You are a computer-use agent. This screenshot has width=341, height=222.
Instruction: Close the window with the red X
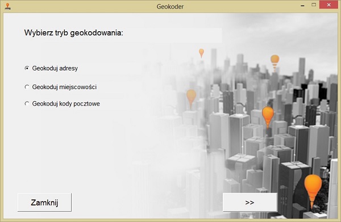click(x=328, y=5)
